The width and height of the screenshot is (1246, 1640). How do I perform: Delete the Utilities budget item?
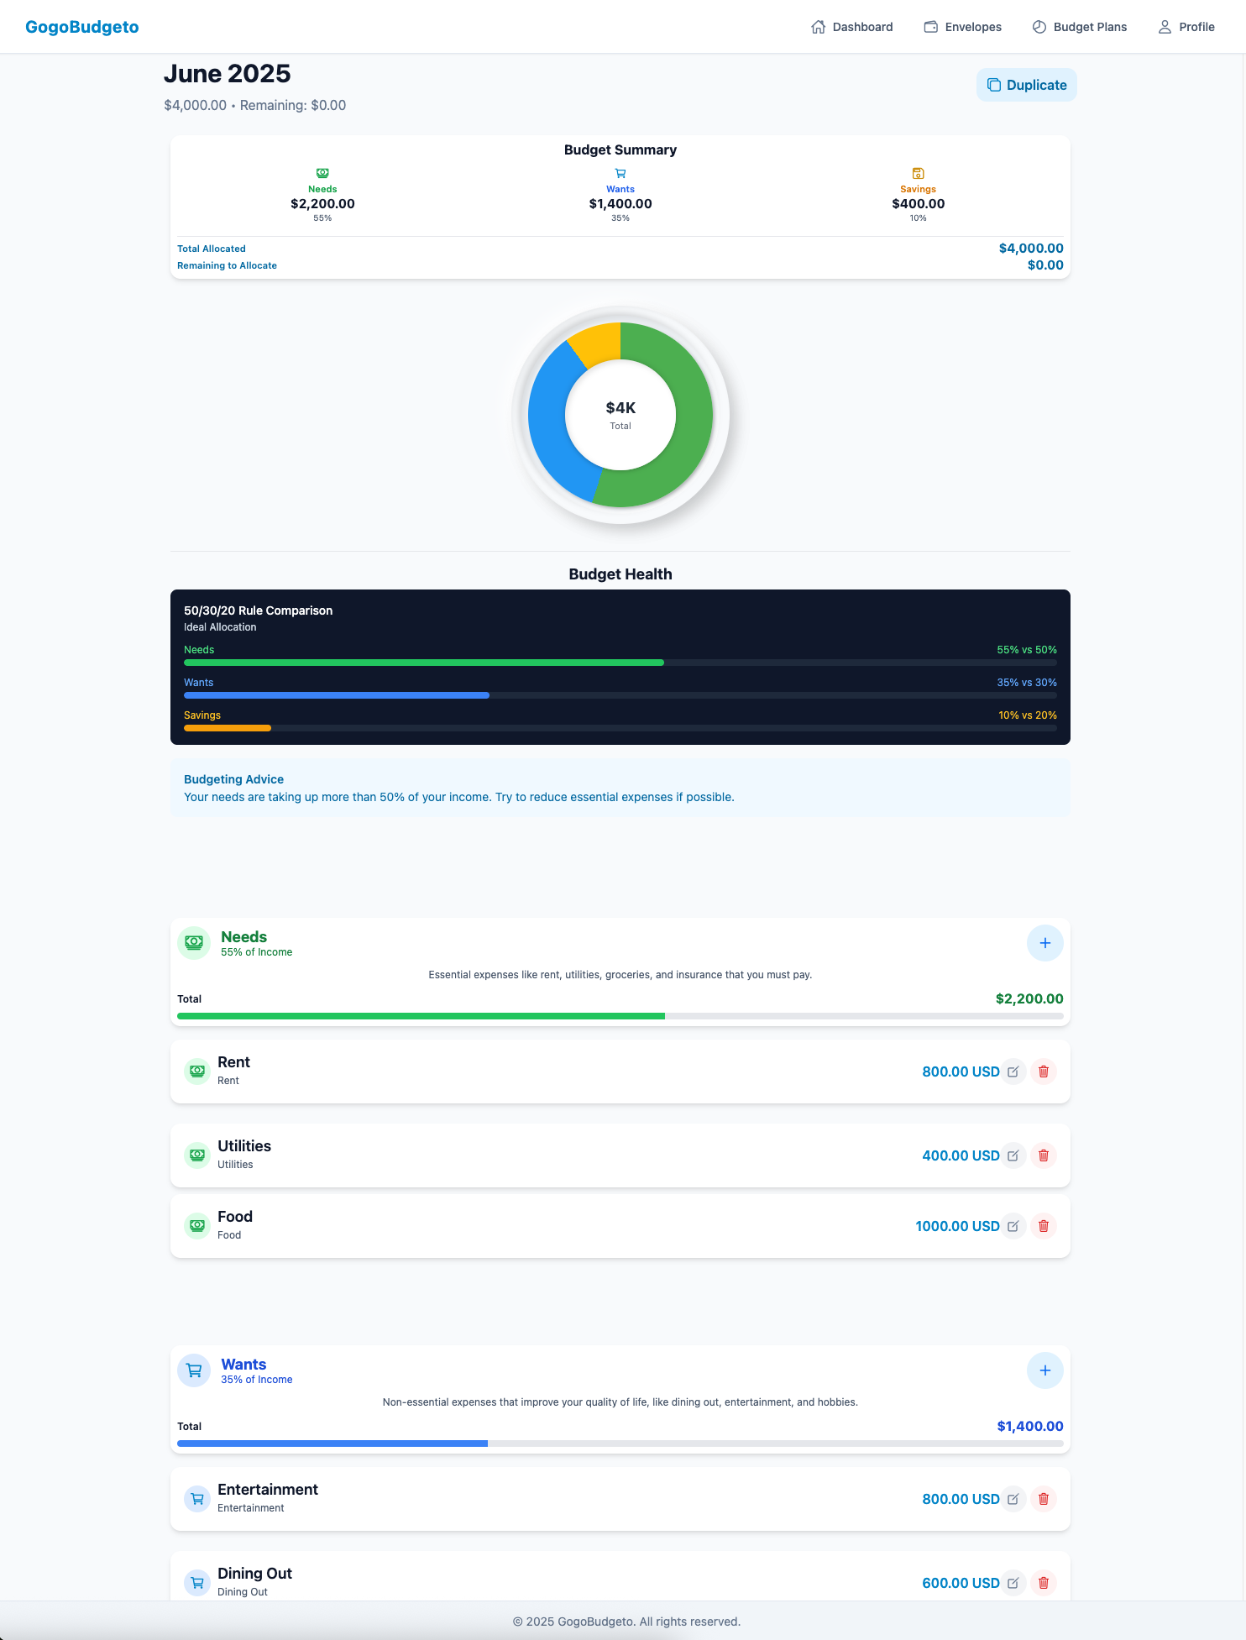tap(1044, 1155)
